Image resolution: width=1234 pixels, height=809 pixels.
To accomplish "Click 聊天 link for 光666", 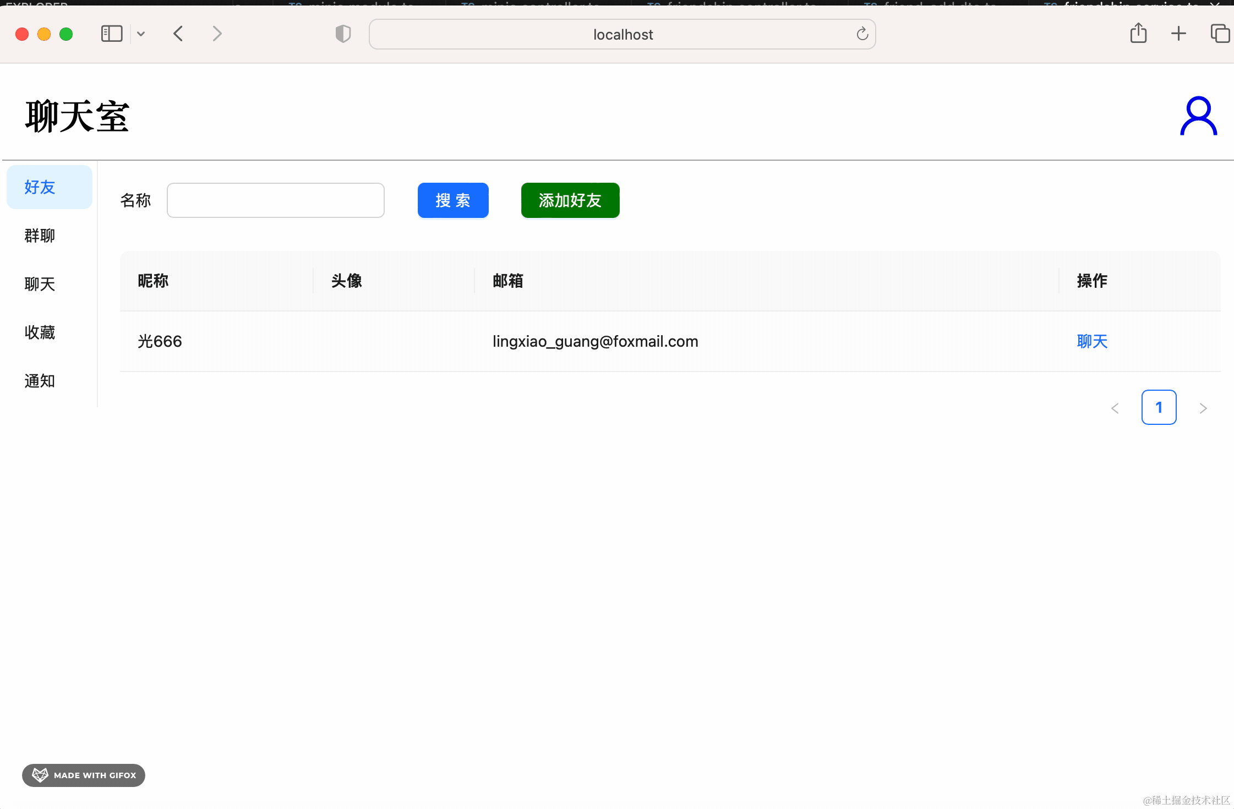I will 1091,341.
